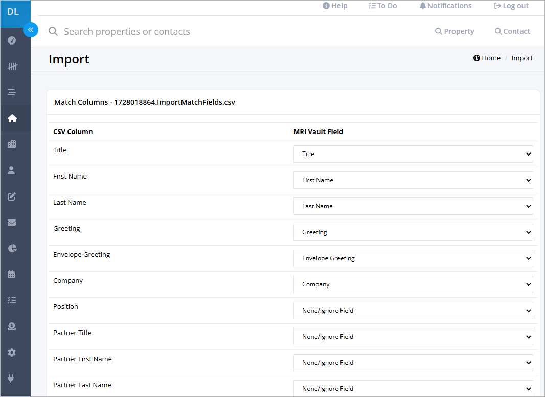Open the contacts person icon in sidebar
The height and width of the screenshot is (397, 545).
click(x=11, y=170)
